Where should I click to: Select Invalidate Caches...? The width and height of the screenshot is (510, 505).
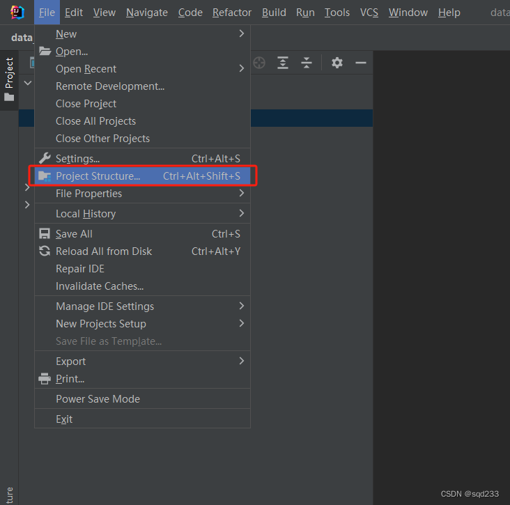point(142,286)
